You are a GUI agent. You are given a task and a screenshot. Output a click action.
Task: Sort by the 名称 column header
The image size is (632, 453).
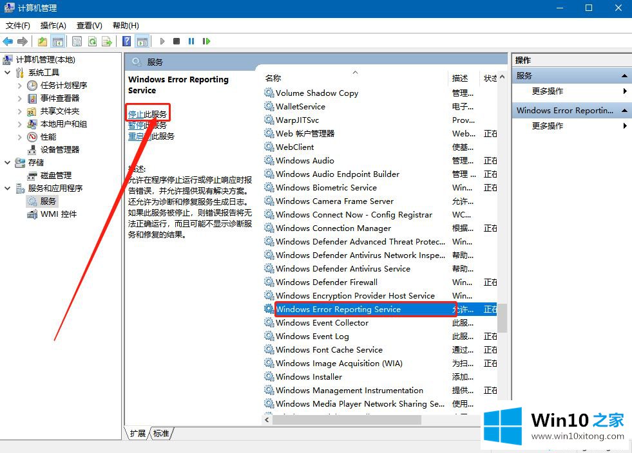pos(355,78)
